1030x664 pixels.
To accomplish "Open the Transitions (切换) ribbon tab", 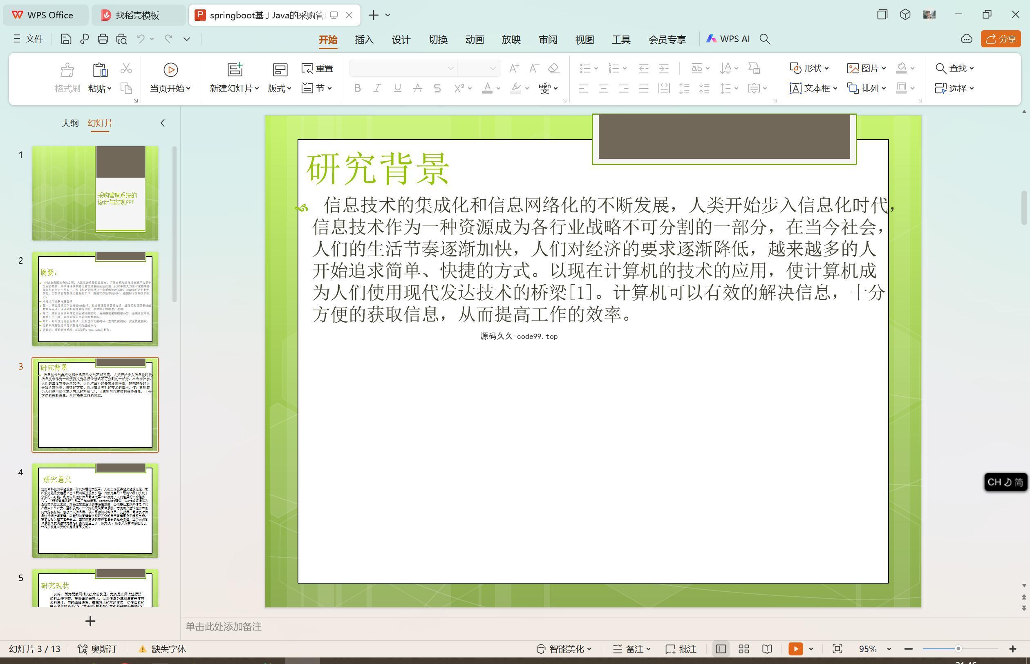I will 437,40.
